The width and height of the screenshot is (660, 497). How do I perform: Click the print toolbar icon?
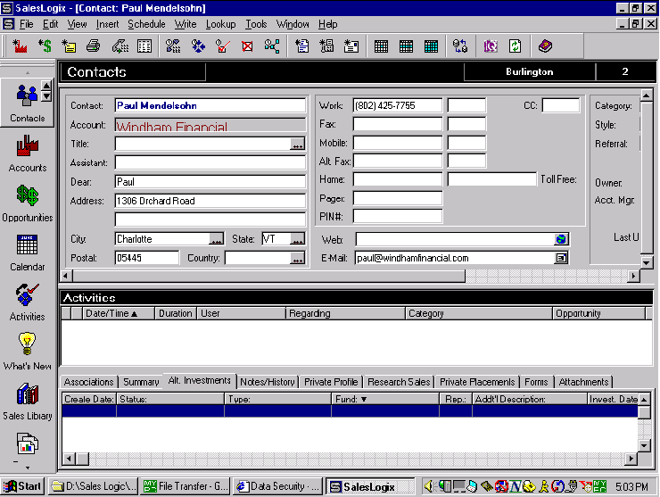(x=94, y=46)
